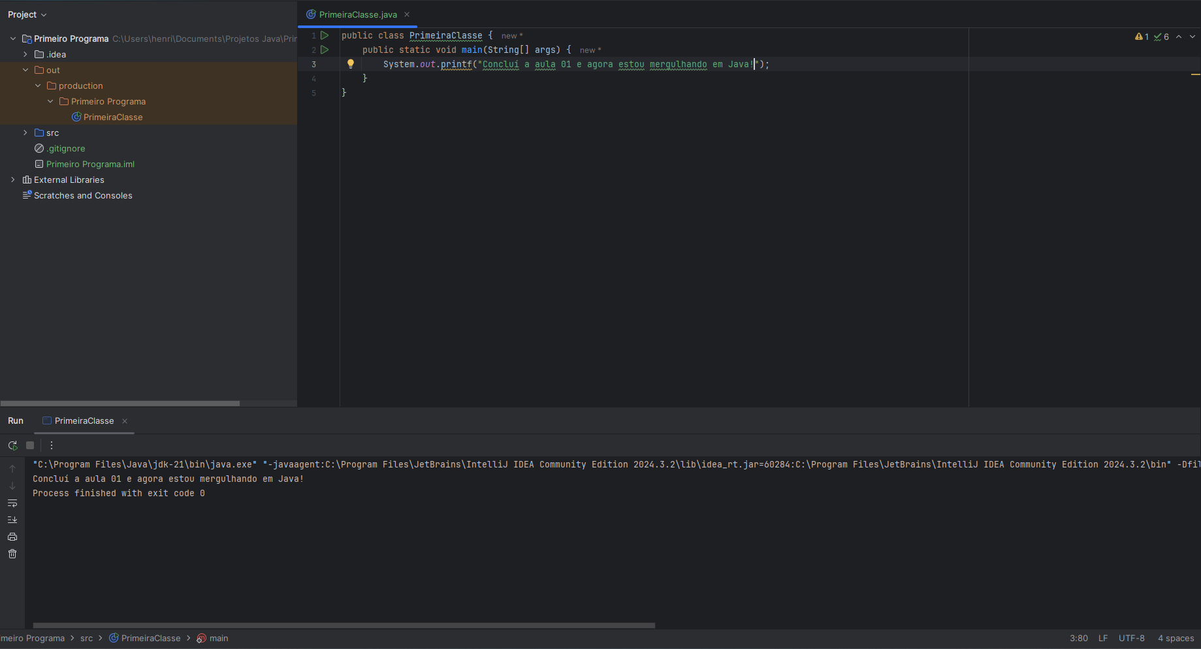
Task: Click the Up the Stack Trace arrow
Action: 12,469
